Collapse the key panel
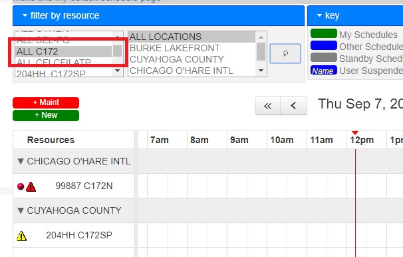Viewport: 403px width, 257px height. 319,15
